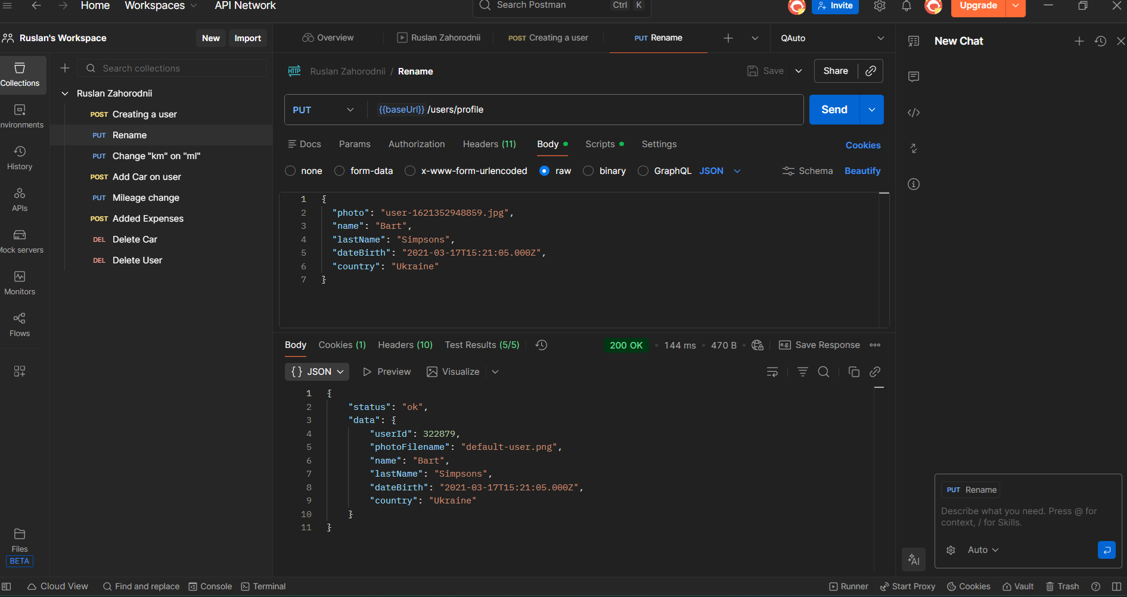Click the Send button

click(834, 110)
